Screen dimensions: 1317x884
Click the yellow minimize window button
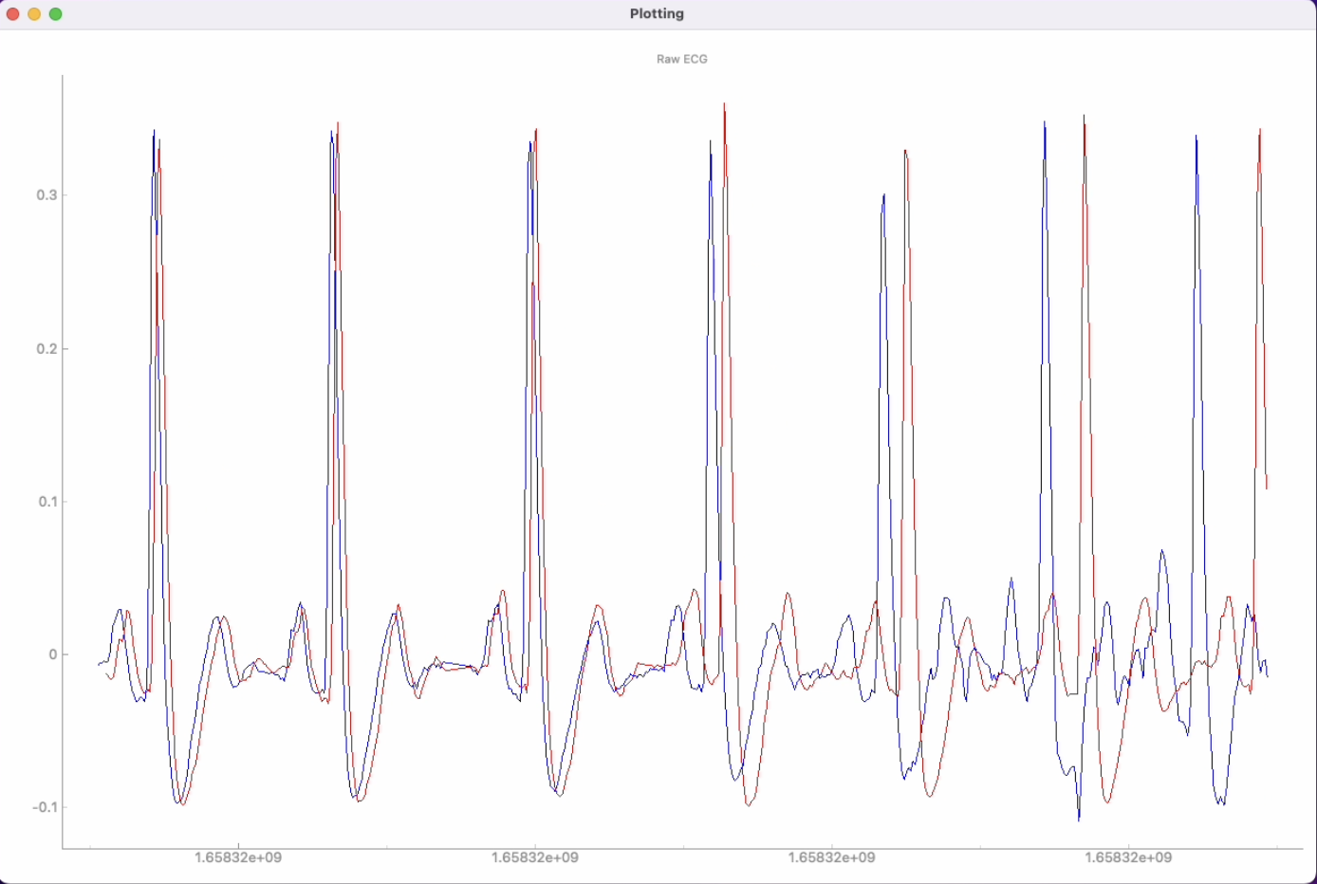pos(34,14)
